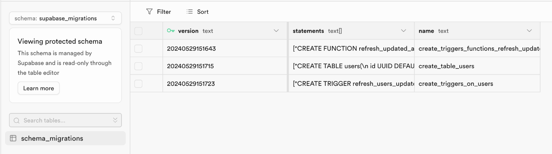
Task: Click the Filter funnel icon
Action: 149,12
